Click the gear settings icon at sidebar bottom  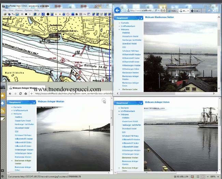[2, 177]
